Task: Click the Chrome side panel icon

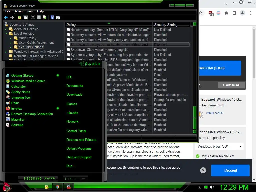Action: (234, 13)
